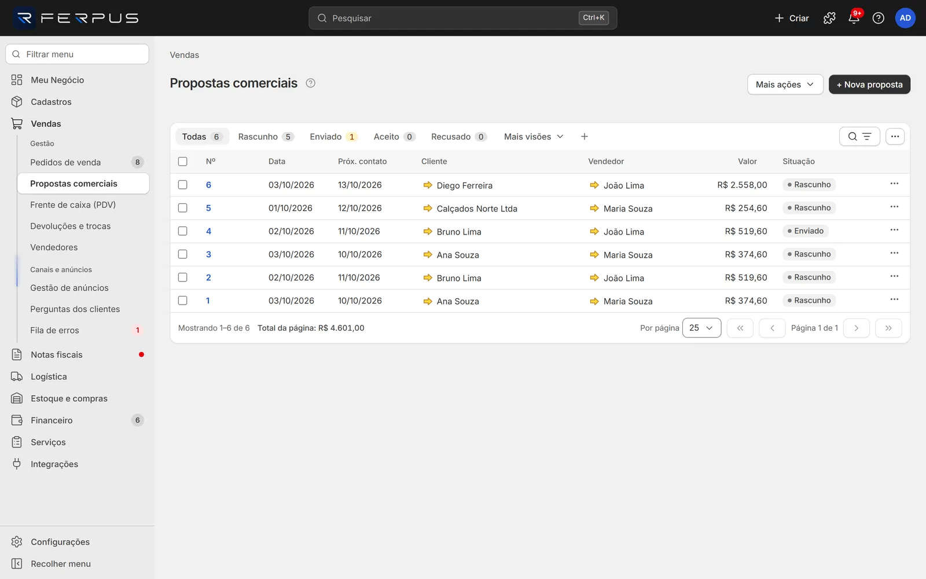Go to the next page arrow

(x=857, y=328)
